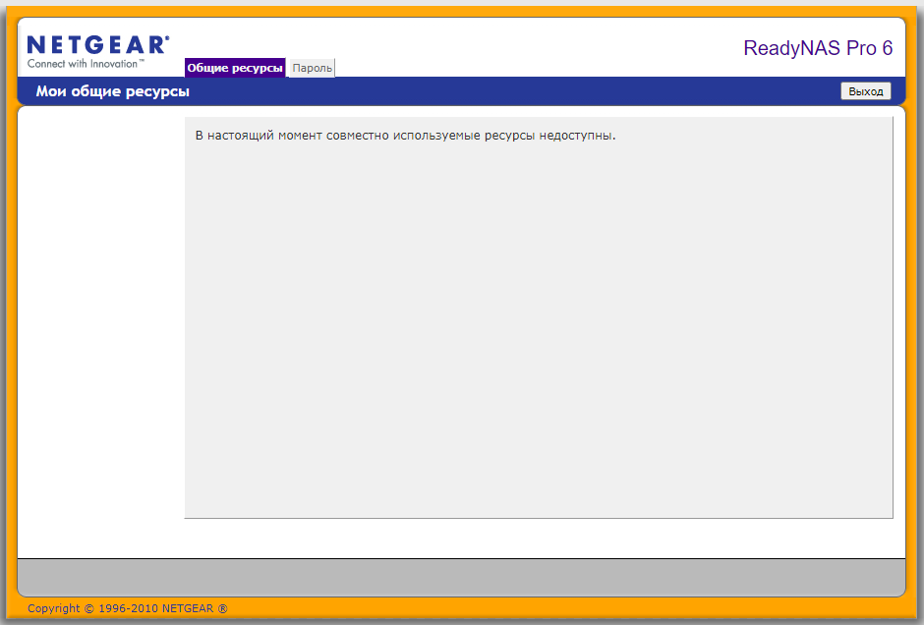Click the Выход logout button

[866, 91]
